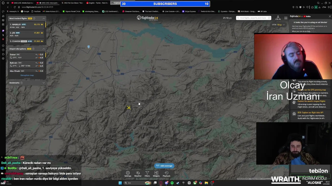332x186 pixels.
Task: Click the taskbar Ara search box
Action: click(x=137, y=183)
